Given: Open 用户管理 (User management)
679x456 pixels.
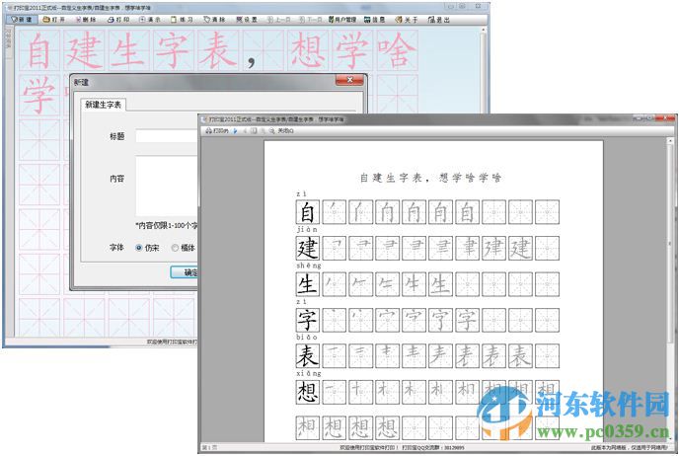Looking at the screenshot, I should click(x=342, y=20).
